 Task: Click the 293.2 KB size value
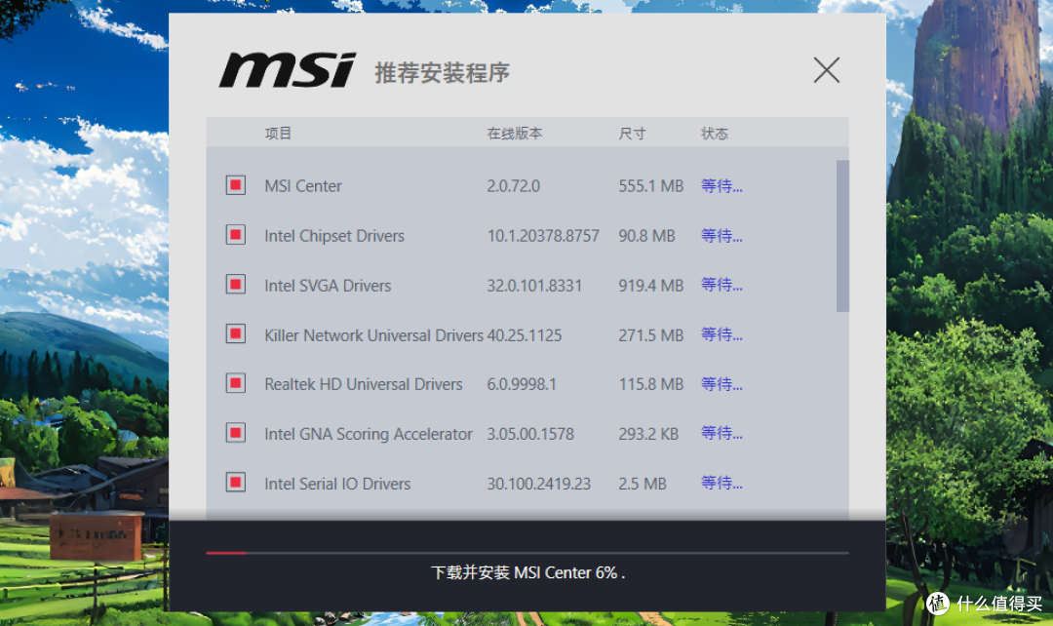coord(648,434)
